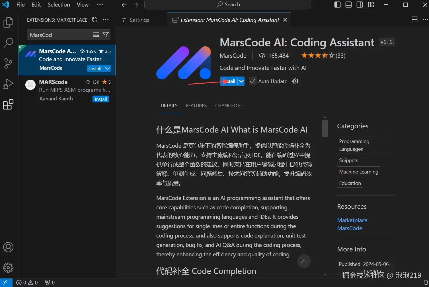Open the File menu

coord(20,5)
